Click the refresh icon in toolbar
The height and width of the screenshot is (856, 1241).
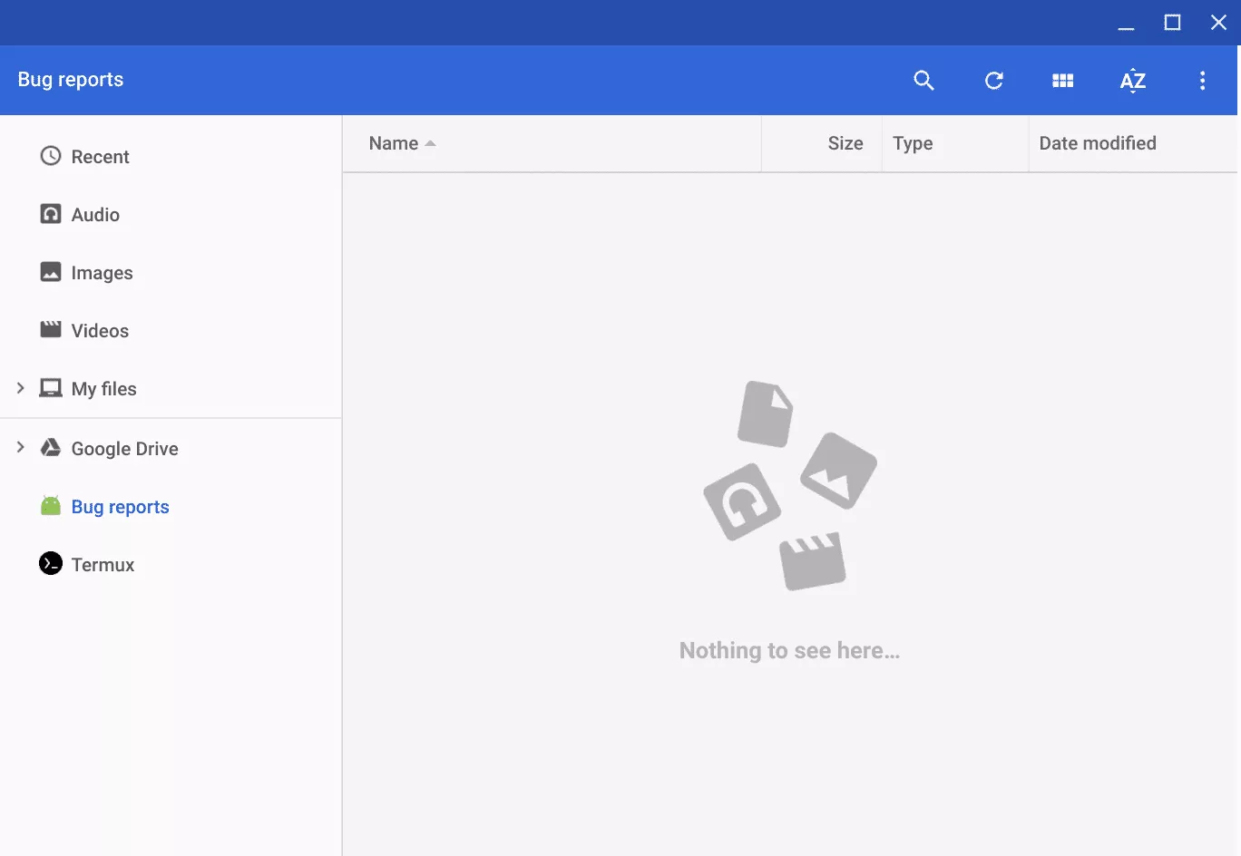(x=993, y=81)
